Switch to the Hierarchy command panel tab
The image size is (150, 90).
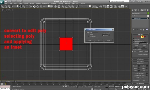(138, 10)
